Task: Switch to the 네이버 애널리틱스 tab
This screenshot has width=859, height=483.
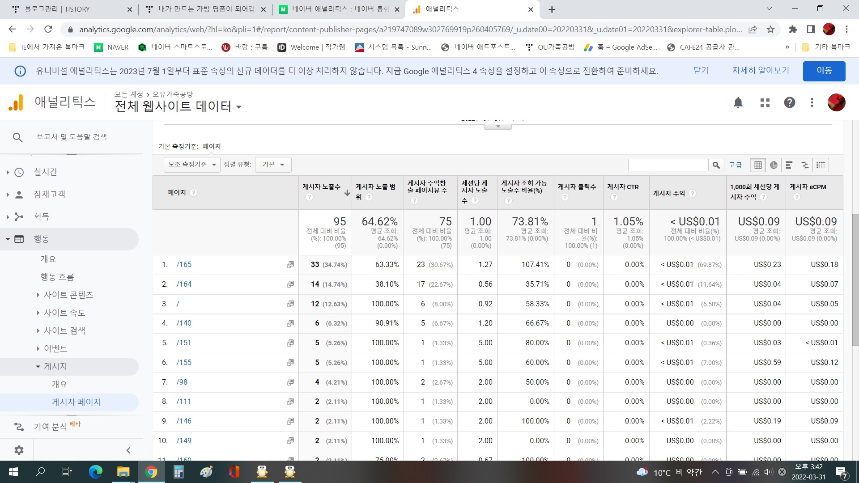Action: click(339, 9)
